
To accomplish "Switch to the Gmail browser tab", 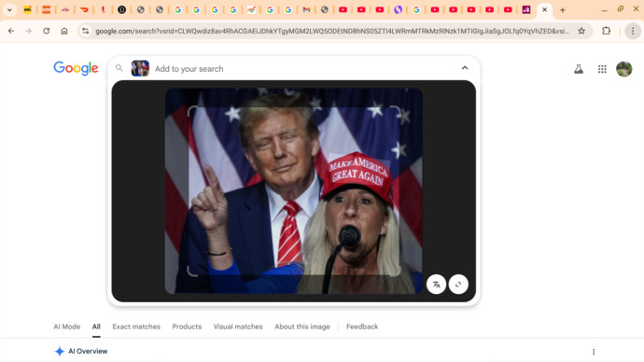I will [x=306, y=10].
